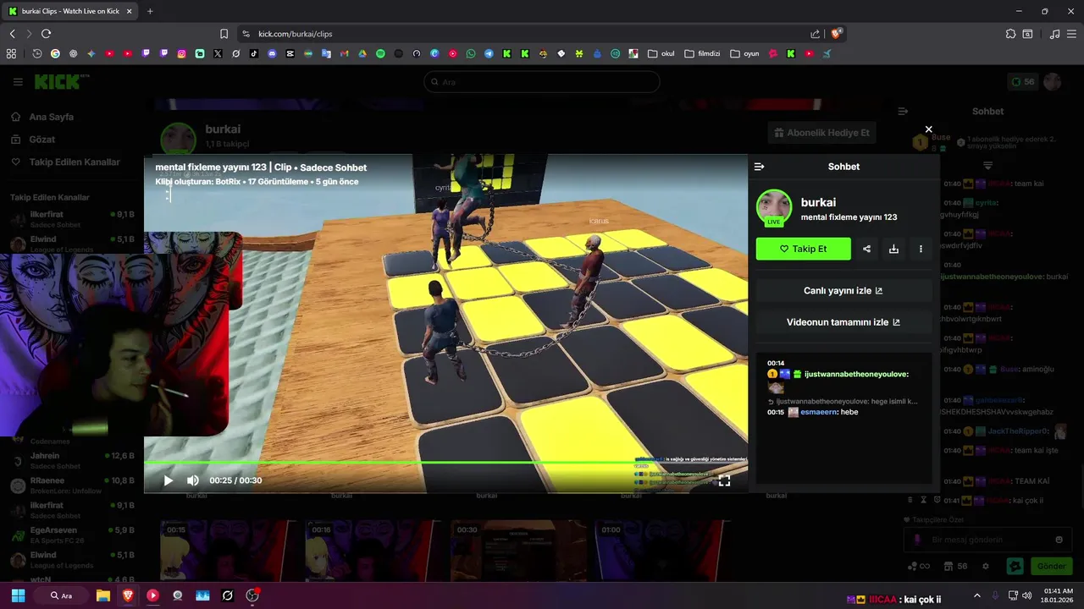Show hidden system tray icons chevron
This screenshot has width=1084, height=609.
976,595
